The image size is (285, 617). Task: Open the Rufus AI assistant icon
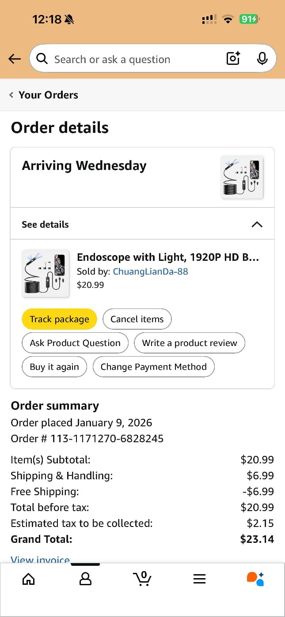[255, 579]
